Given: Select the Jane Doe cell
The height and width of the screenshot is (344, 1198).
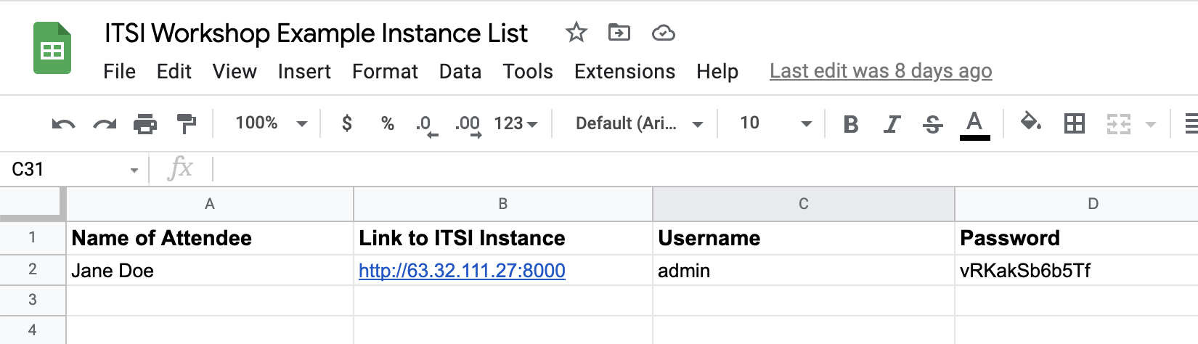Looking at the screenshot, I should [x=210, y=270].
